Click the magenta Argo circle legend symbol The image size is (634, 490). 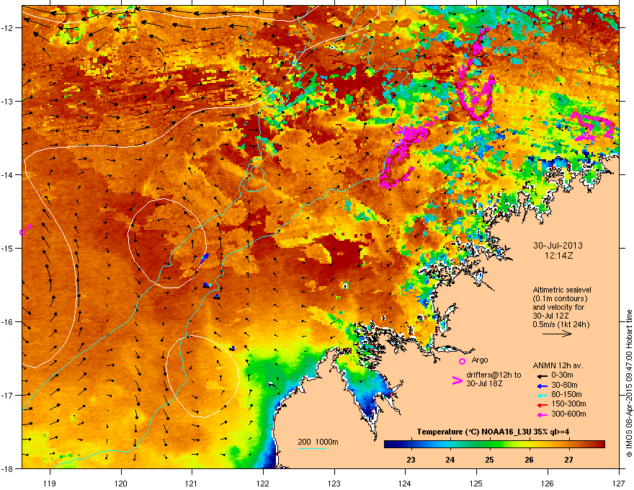coord(462,361)
